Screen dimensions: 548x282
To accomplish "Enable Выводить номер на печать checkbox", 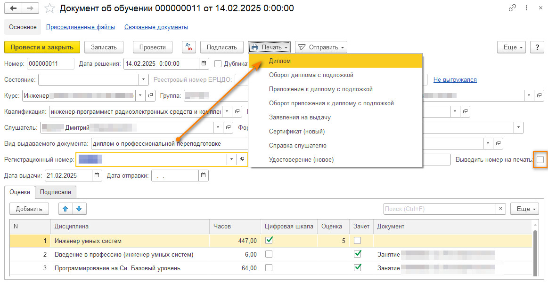I will point(540,160).
